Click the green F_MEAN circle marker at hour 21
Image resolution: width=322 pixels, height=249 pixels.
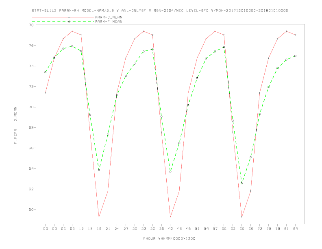108,135
